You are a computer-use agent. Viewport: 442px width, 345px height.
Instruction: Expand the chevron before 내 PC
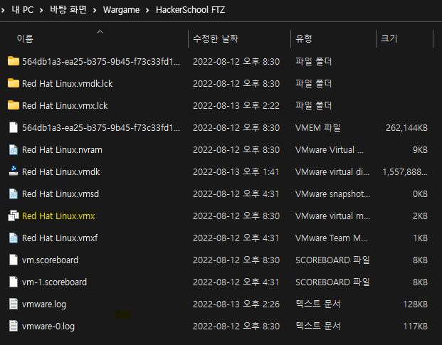[3, 11]
